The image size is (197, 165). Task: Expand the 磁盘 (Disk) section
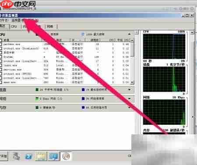[129, 90]
